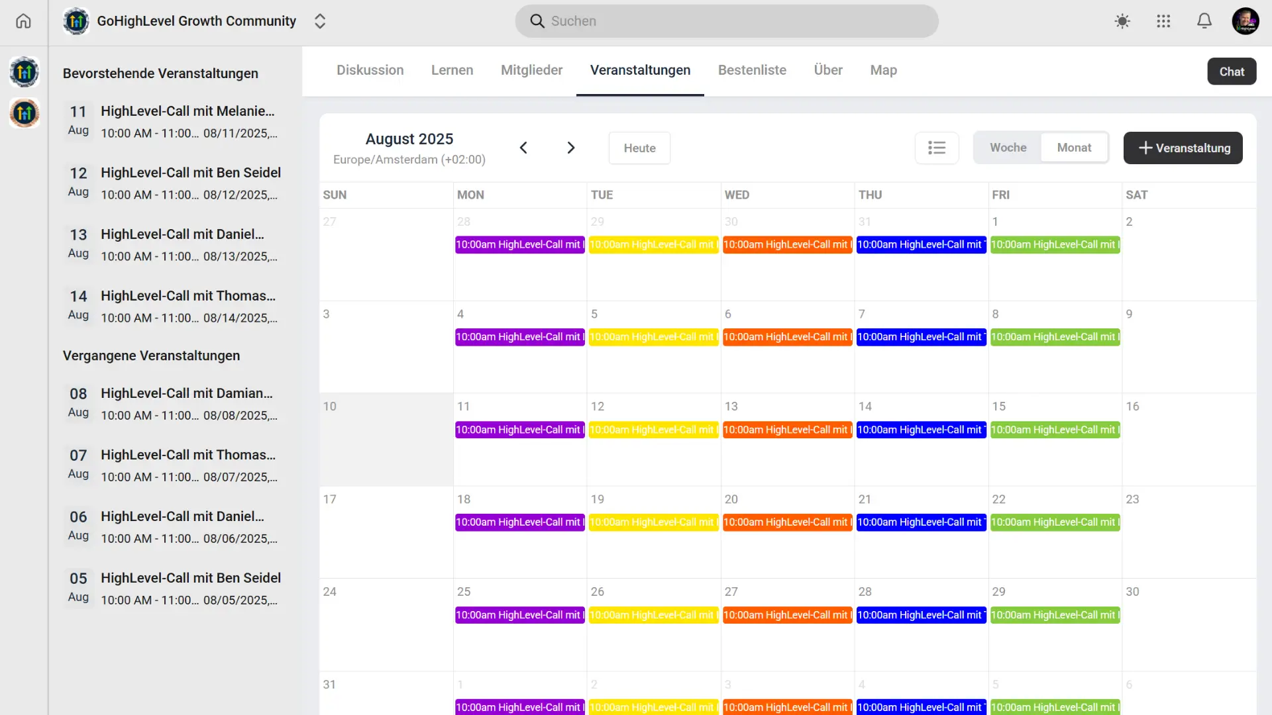Switch to the Diskussion tab
Viewport: 1272px width, 715px height.
pyautogui.click(x=370, y=70)
